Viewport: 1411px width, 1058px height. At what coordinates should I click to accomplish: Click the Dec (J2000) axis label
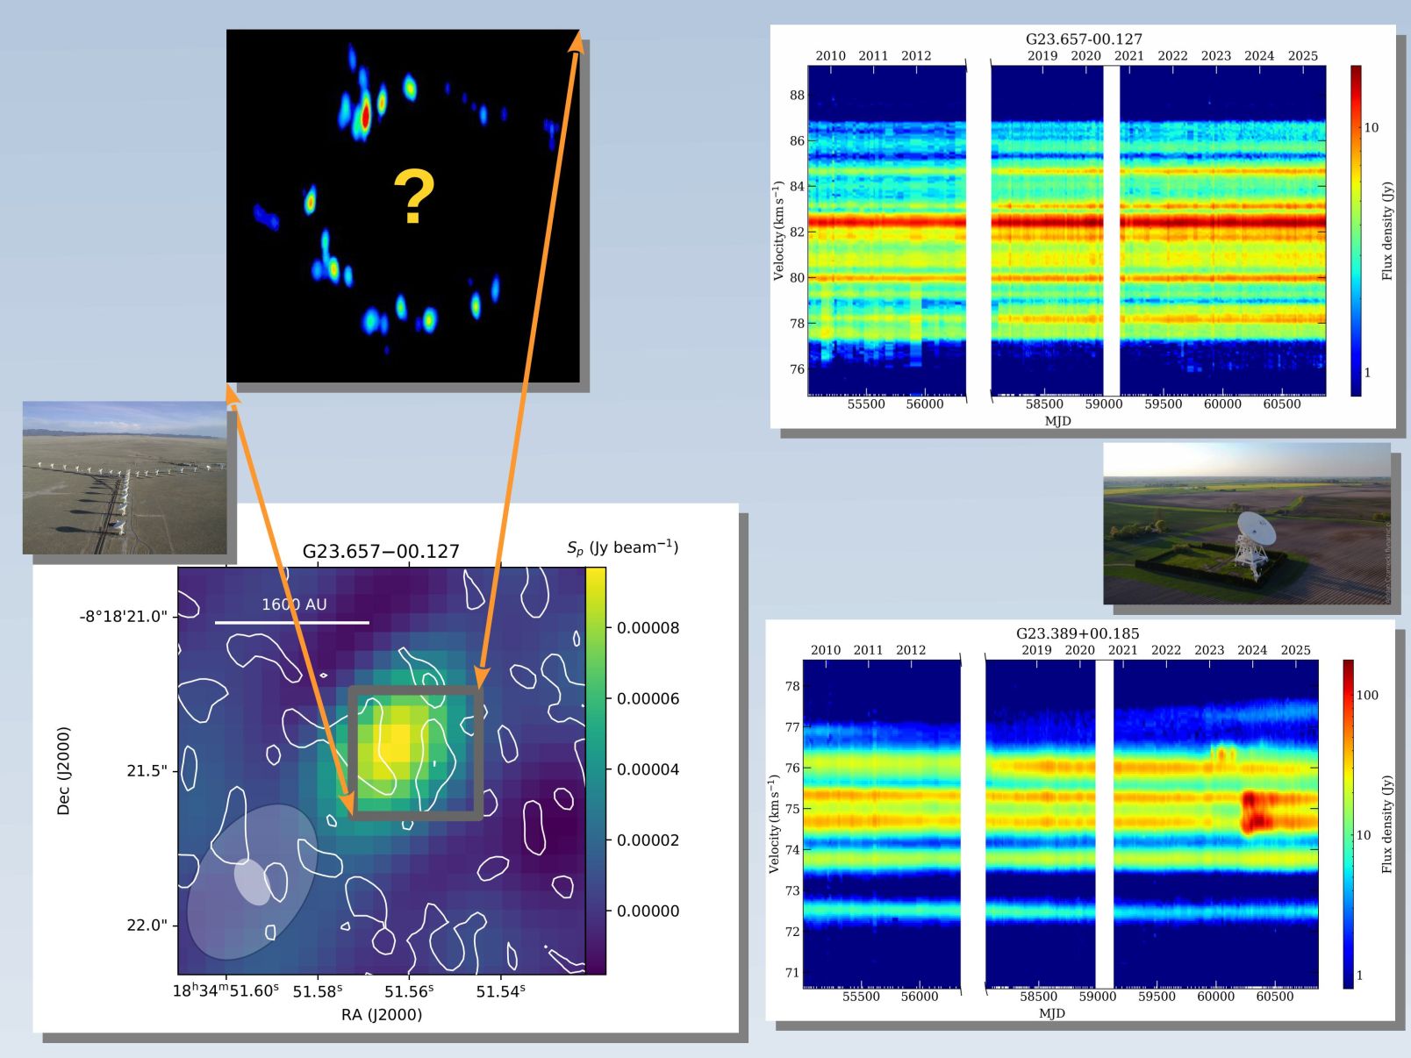pyautogui.click(x=63, y=770)
